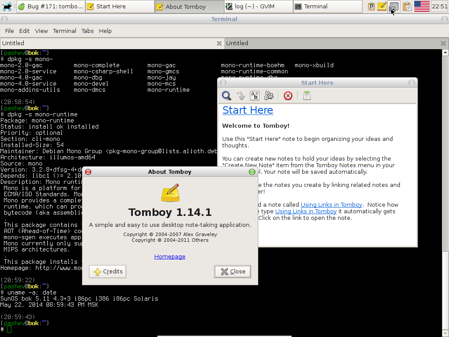
Task: Click the right titlebar button of Start Here window
Action: click(x=411, y=83)
